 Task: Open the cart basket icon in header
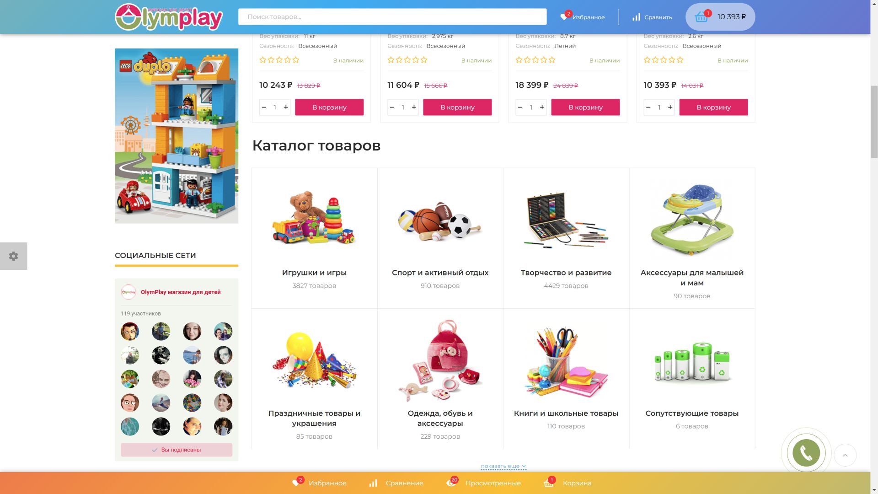click(701, 17)
